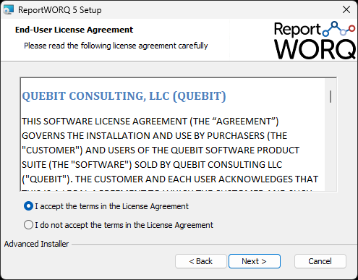Click the connected-nodes graphic in the ReportWORQ logo
Screen dimensions: 358x280
coord(338,29)
